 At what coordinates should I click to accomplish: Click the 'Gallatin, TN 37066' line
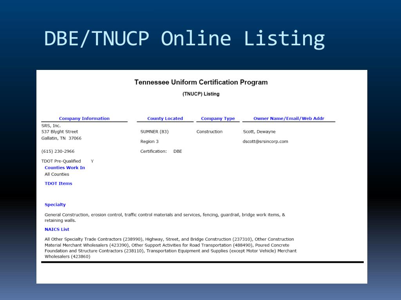pyautogui.click(x=61, y=138)
